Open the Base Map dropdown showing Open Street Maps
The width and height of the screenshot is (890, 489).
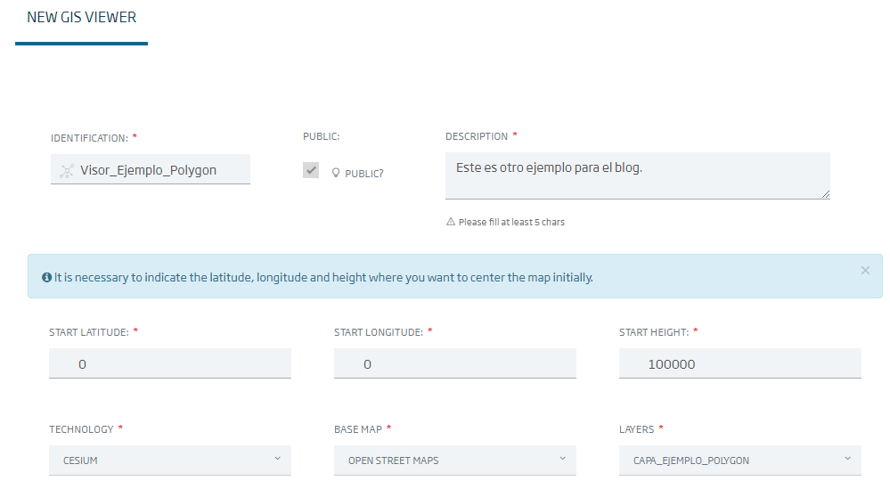click(x=454, y=460)
